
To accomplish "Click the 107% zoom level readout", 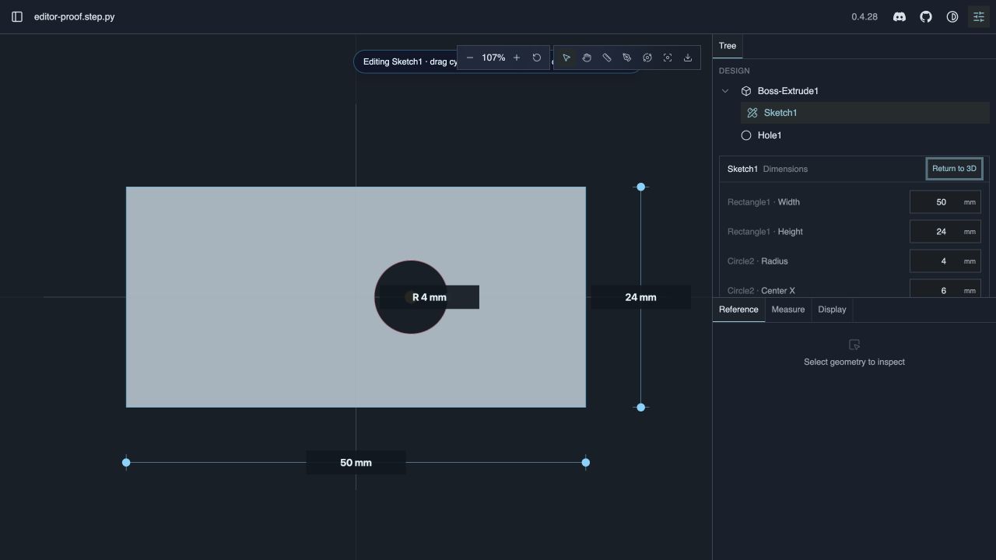I will [493, 58].
